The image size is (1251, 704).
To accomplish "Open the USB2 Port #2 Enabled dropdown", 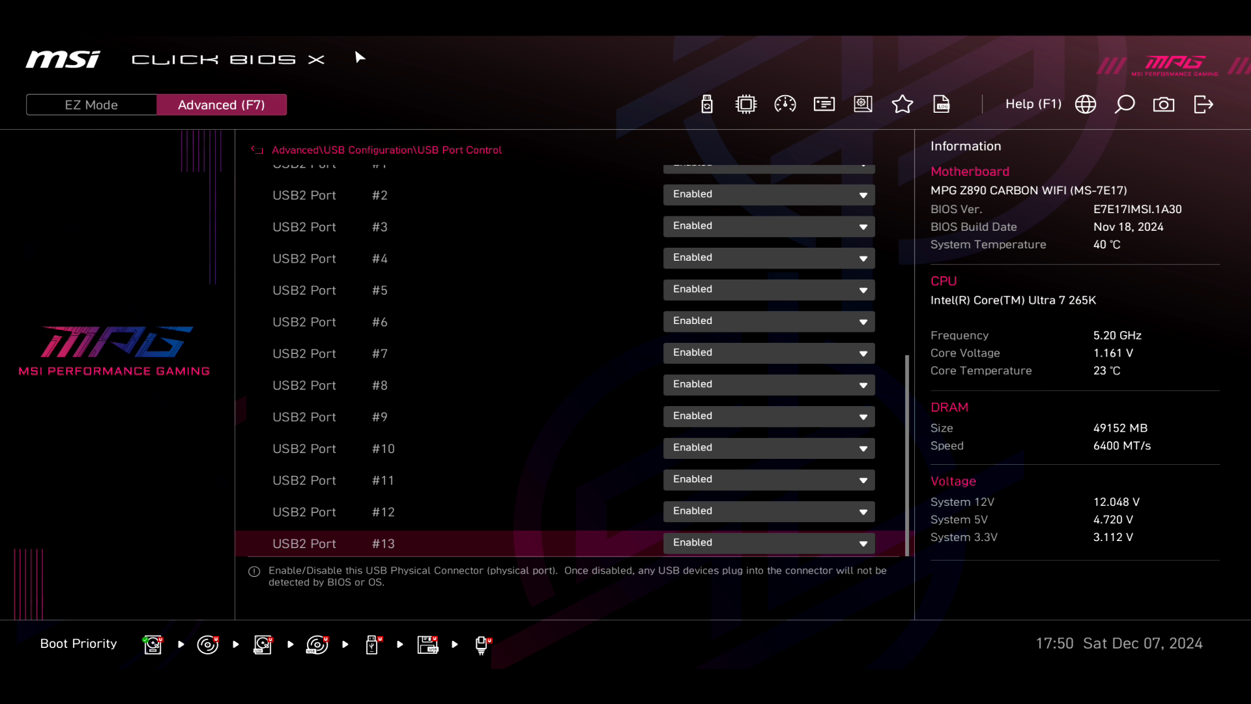I will pyautogui.click(x=769, y=195).
